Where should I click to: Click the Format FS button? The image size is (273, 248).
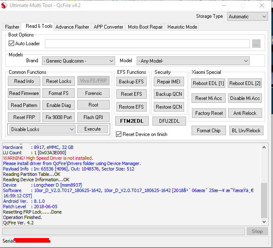tap(59, 93)
